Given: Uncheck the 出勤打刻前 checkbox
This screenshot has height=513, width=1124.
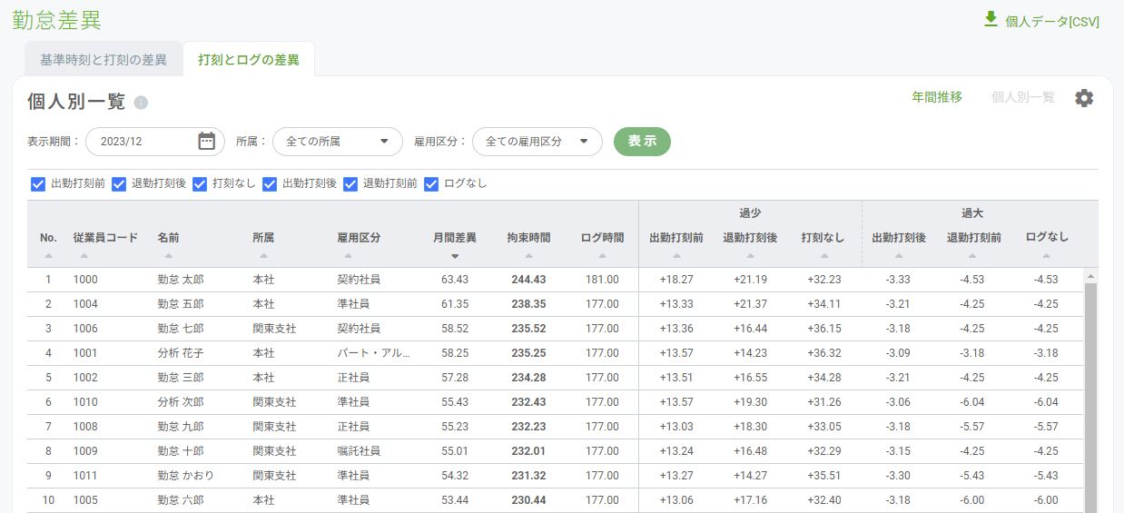Looking at the screenshot, I should pos(38,184).
